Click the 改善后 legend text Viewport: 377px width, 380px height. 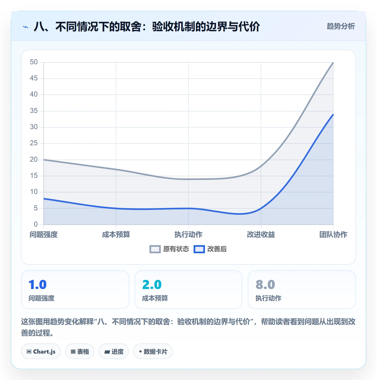point(217,249)
